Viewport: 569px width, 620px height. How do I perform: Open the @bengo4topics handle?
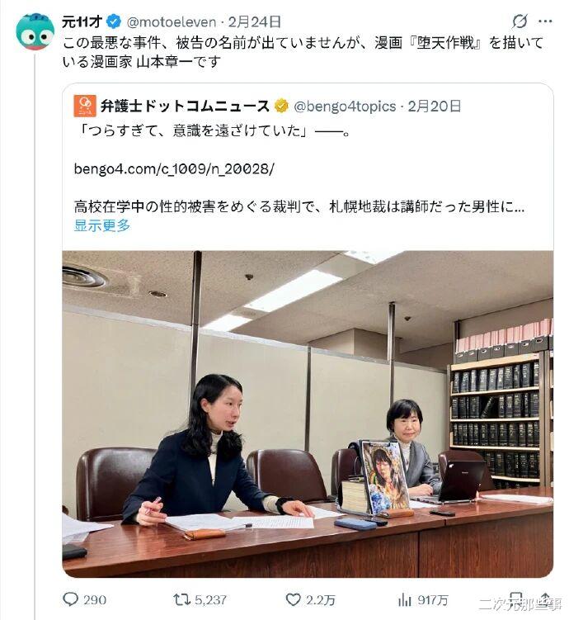tap(345, 106)
